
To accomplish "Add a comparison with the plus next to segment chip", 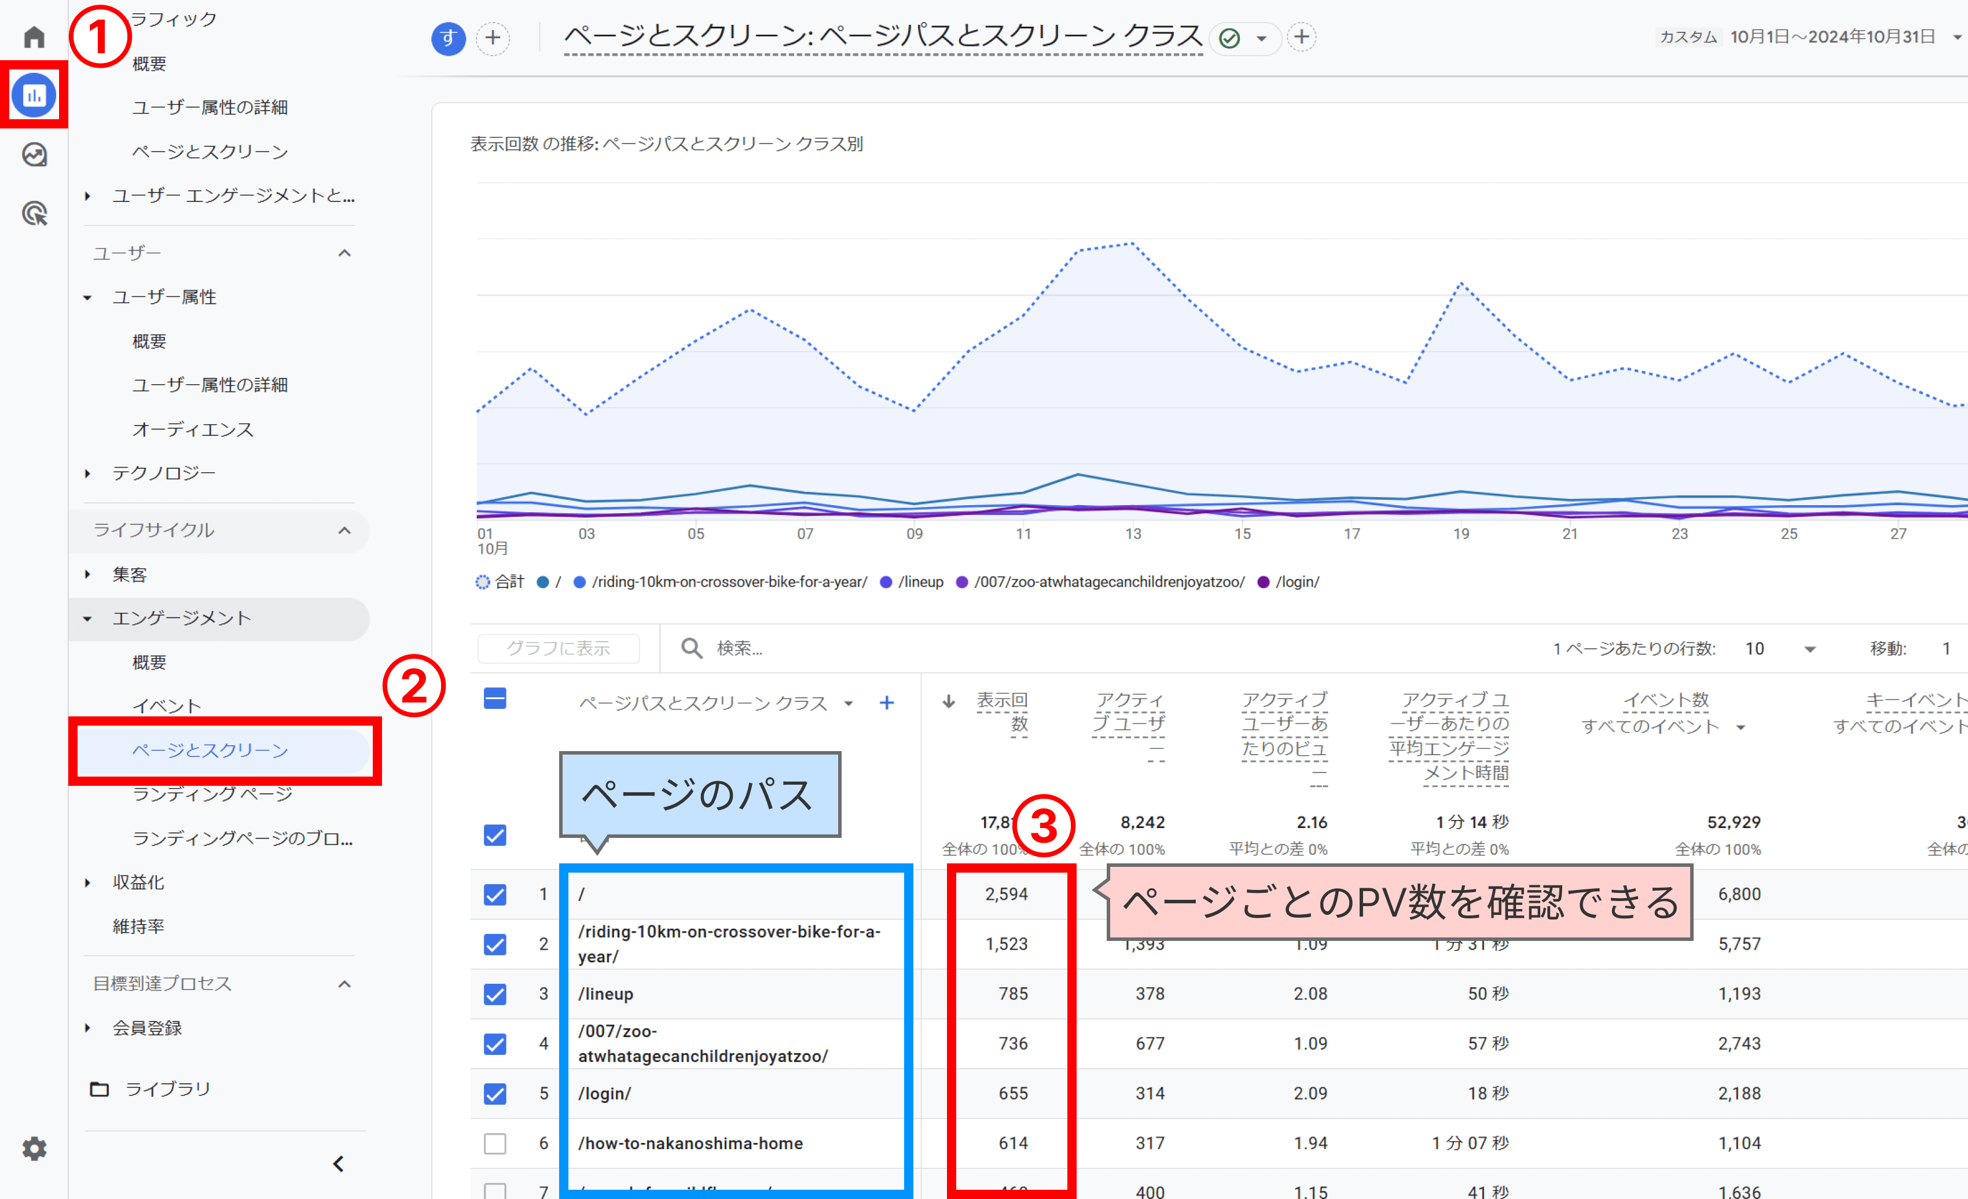I will pos(494,38).
